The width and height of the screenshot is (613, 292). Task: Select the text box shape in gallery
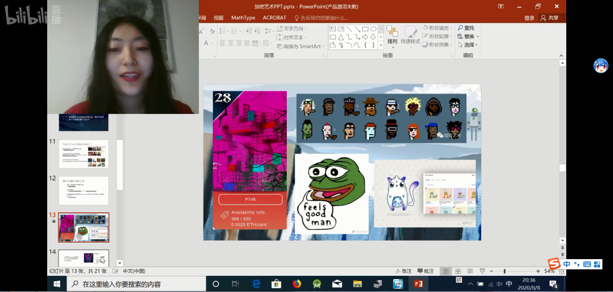pyautogui.click(x=333, y=29)
